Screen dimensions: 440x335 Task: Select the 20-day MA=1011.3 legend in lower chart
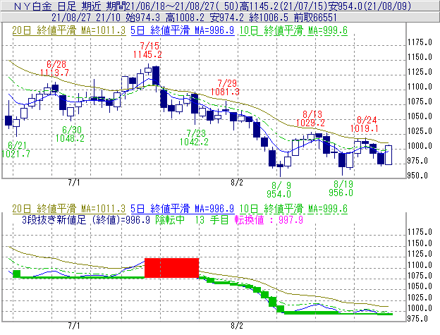click(x=69, y=209)
